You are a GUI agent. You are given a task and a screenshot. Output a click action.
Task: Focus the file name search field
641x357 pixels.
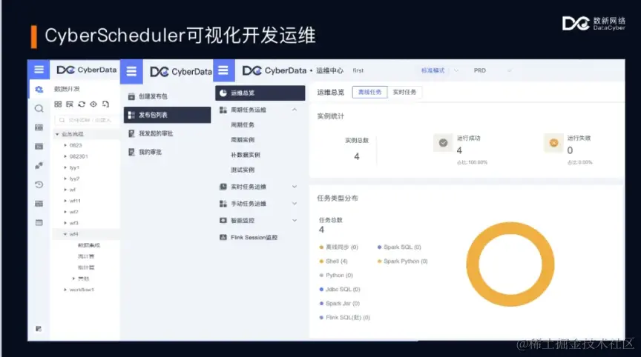[x=87, y=120]
